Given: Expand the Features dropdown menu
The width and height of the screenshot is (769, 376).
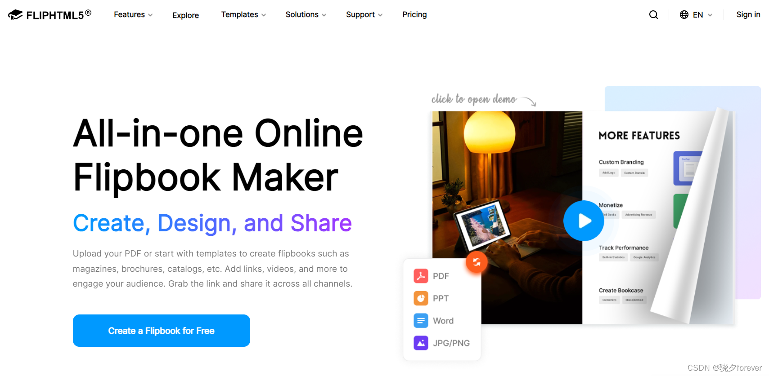Looking at the screenshot, I should click(x=133, y=15).
